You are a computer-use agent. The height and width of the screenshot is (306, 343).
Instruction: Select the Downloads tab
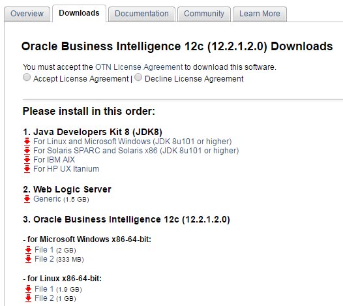(79, 13)
